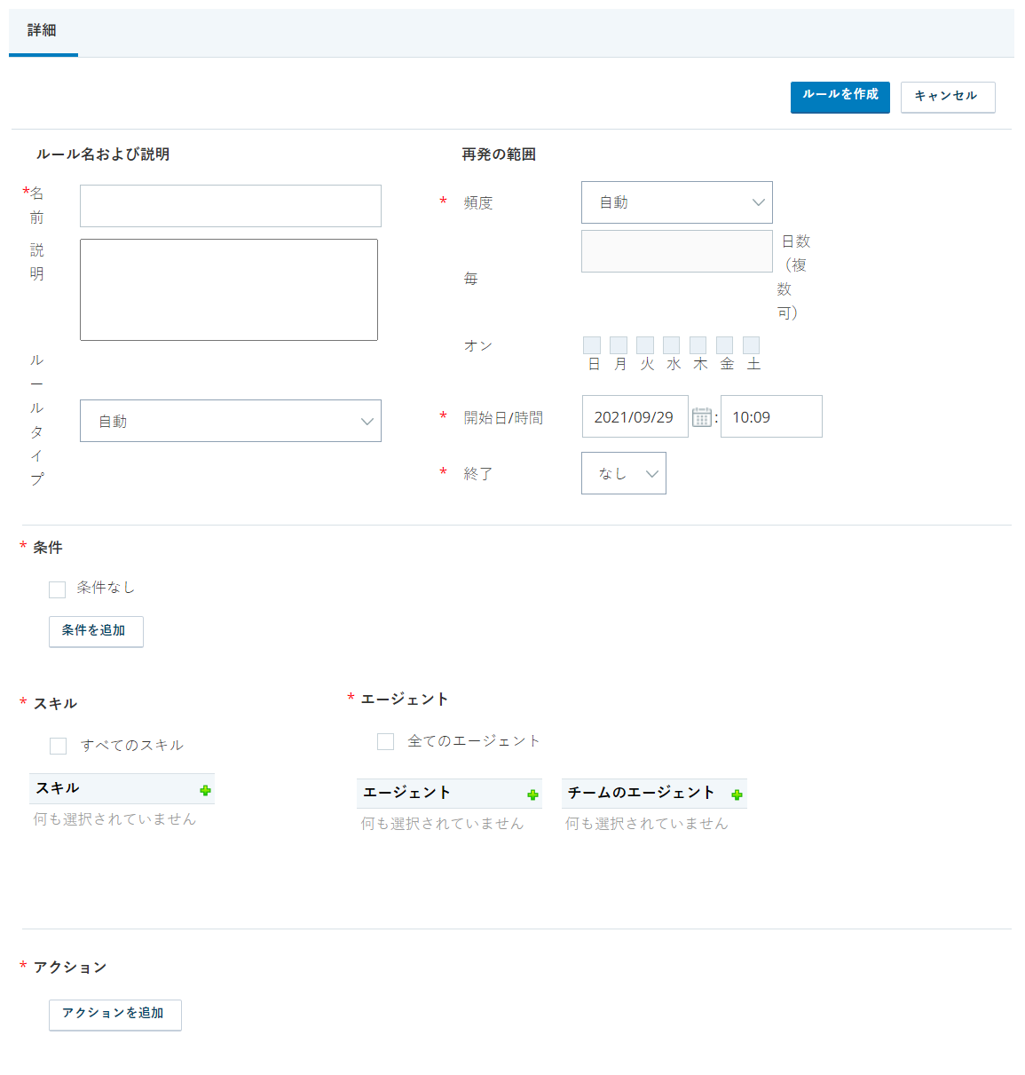The width and height of the screenshot is (1025, 1075).
Task: Switch to the 詳細 tab
Action: pyautogui.click(x=43, y=31)
